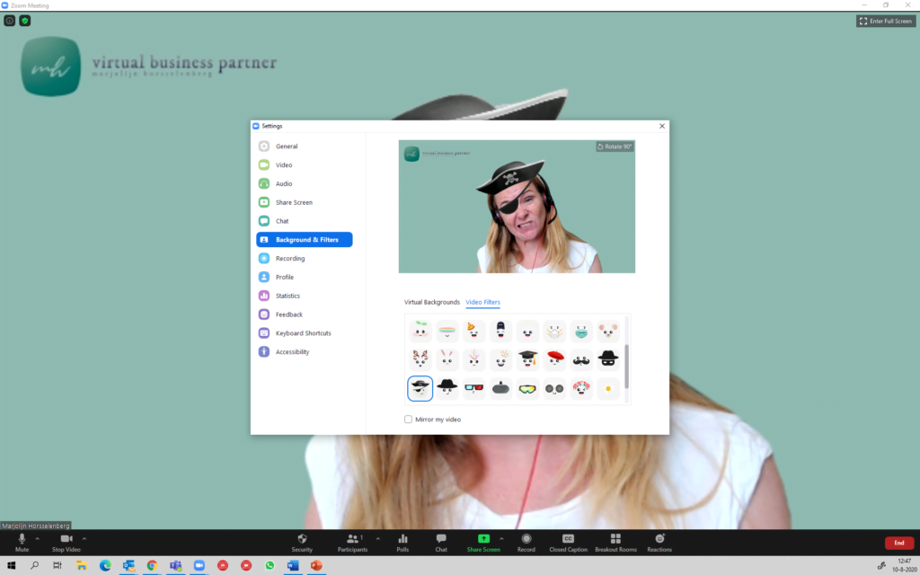The height and width of the screenshot is (575, 920).
Task: Apply the graduation cap video filter
Action: tap(527, 359)
